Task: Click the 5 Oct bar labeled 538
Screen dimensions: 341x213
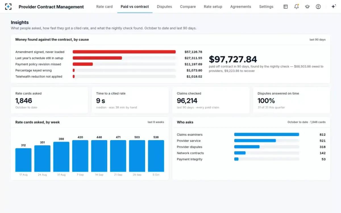Action: [x=156, y=156]
